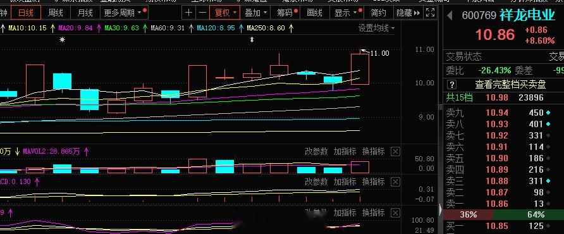Viewport: 564px width, 234px height.
Task: Open the 复权 adjustment dropdown
Action: (225, 13)
